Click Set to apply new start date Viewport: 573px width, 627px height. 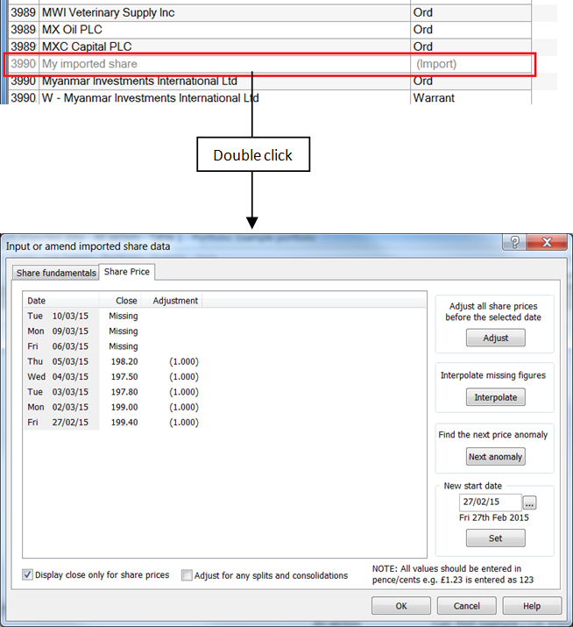tap(495, 538)
